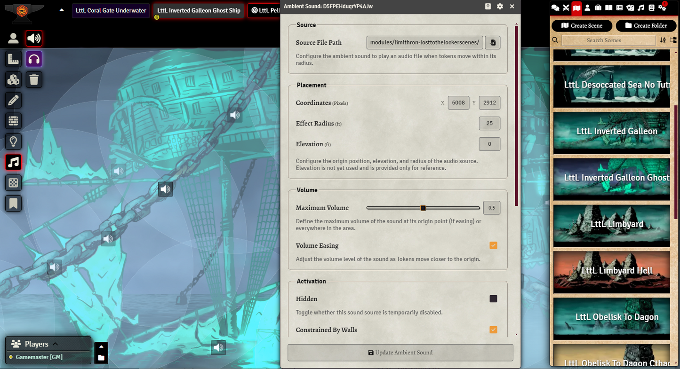Click the Create Scene button

582,26
